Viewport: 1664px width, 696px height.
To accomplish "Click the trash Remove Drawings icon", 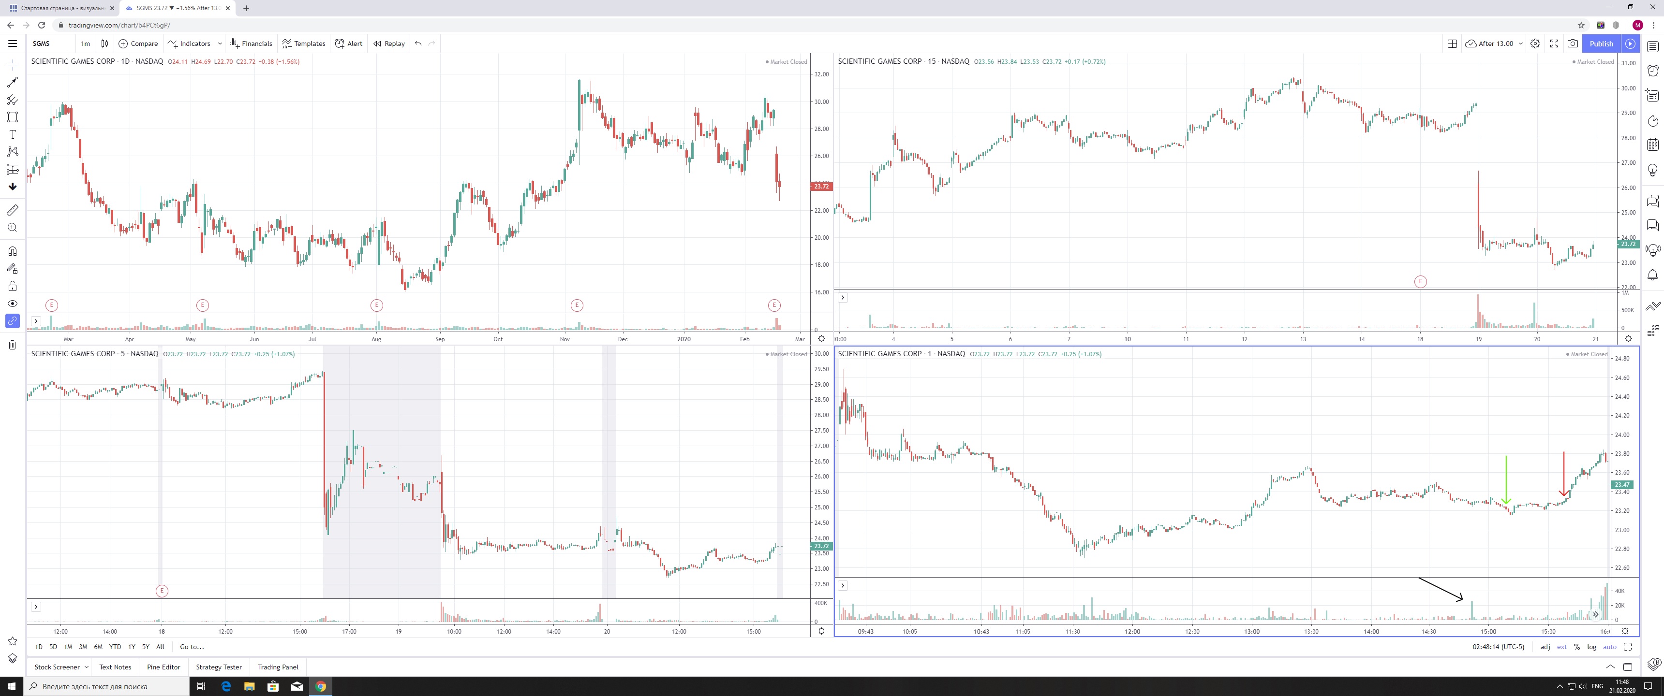I will click(x=12, y=345).
